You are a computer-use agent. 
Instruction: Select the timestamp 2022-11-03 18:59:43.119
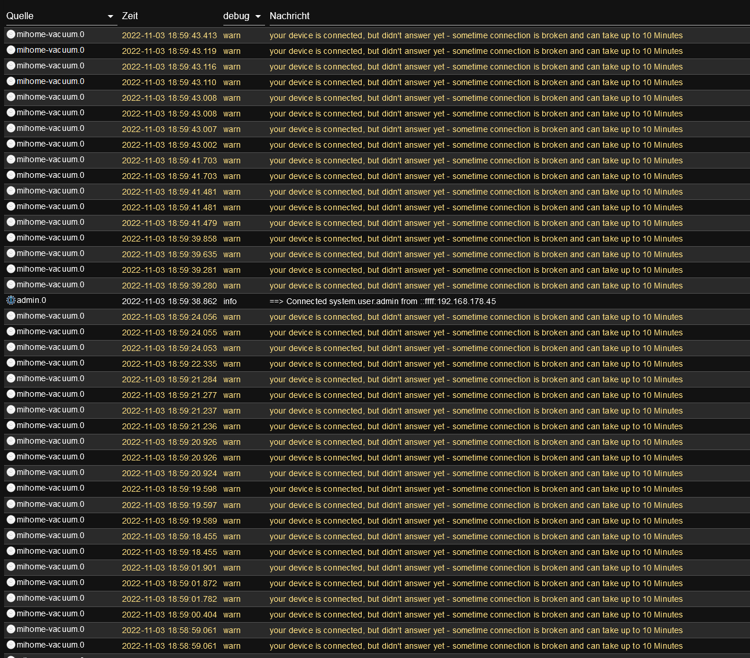coord(170,51)
